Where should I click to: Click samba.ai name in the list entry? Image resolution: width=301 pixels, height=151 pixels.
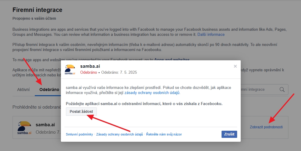(x=45, y=125)
